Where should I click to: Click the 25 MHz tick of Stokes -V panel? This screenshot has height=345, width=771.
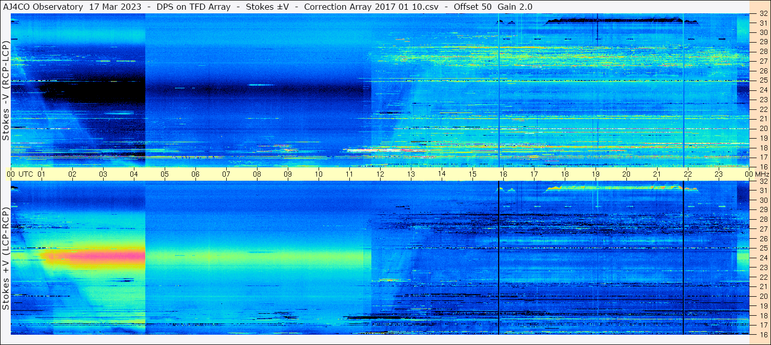pyautogui.click(x=763, y=80)
